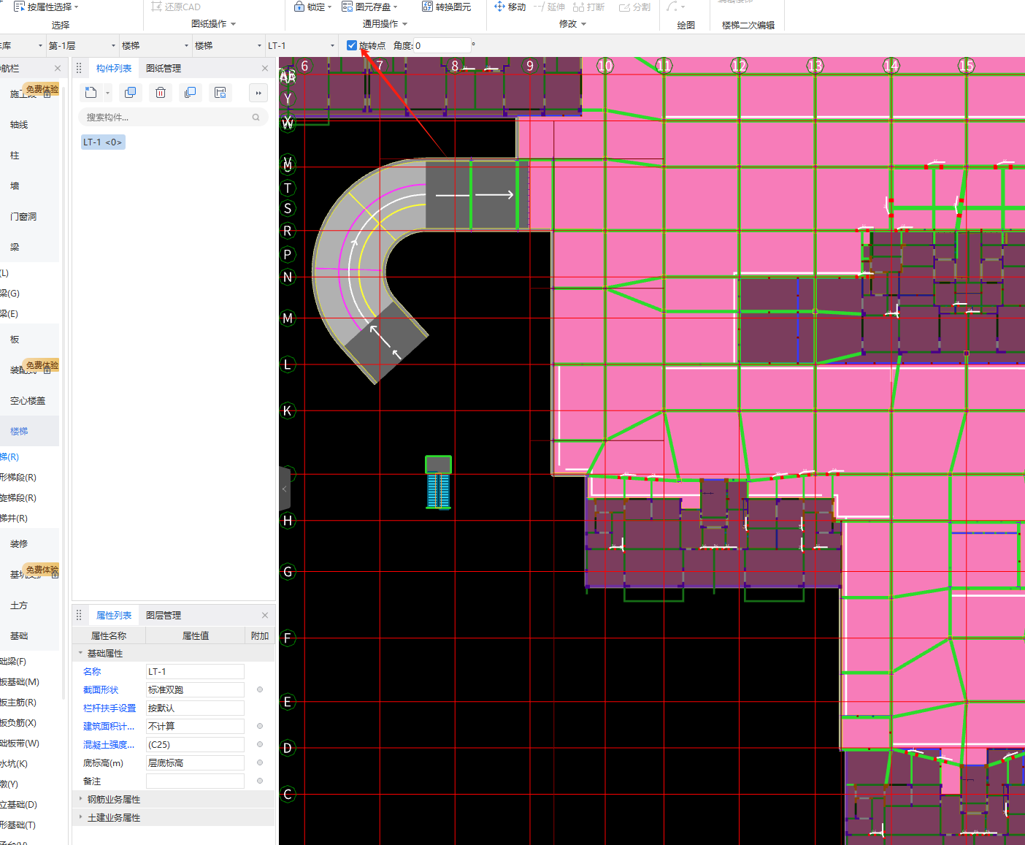Close the 构件列表 panel
The width and height of the screenshot is (1025, 845).
265,68
